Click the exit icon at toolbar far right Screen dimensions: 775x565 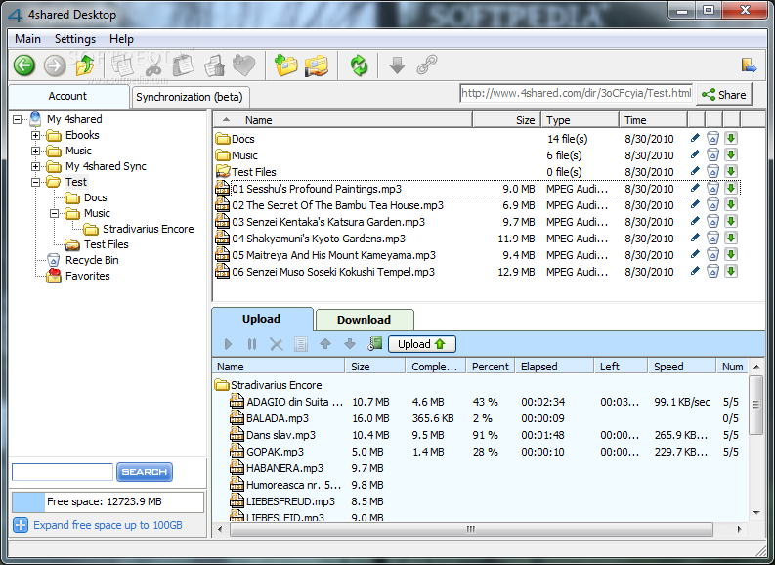point(749,65)
